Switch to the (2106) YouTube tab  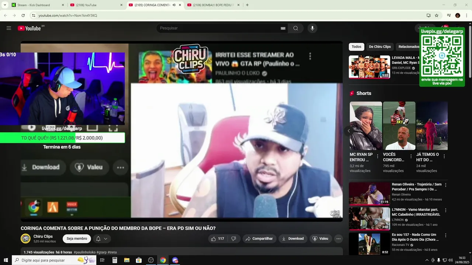tap(92, 5)
